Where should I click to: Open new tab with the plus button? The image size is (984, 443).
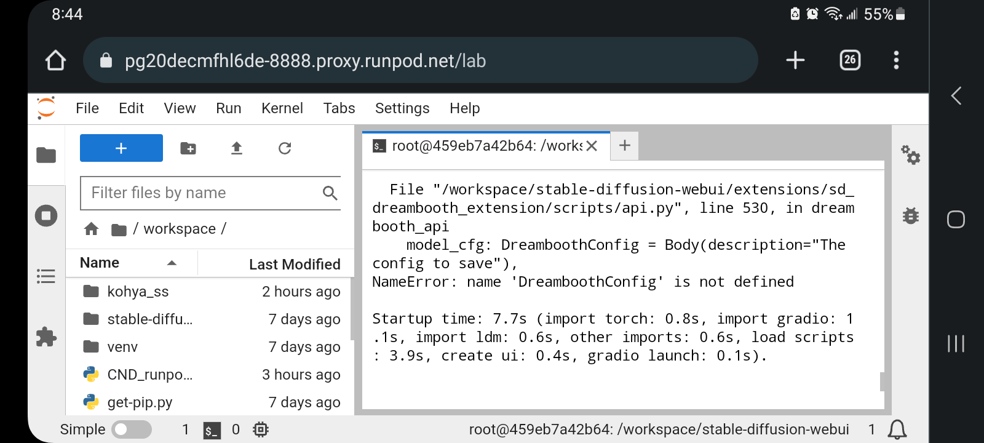click(624, 145)
